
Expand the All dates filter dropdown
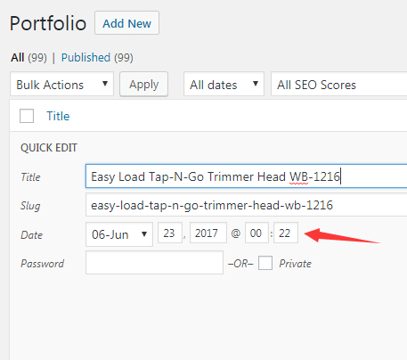pyautogui.click(x=224, y=84)
